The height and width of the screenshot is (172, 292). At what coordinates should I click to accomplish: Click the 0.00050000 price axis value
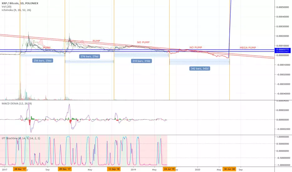[283, 7]
